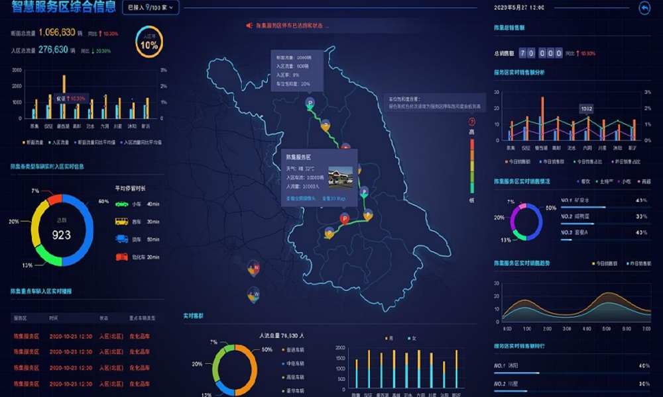Click the 时间 table column header

pos(54,318)
